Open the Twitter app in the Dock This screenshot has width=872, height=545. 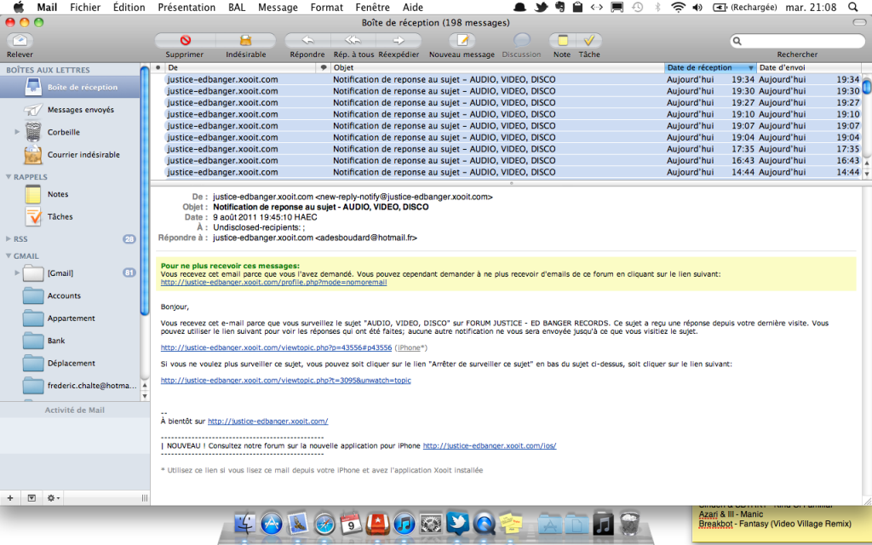point(457,524)
